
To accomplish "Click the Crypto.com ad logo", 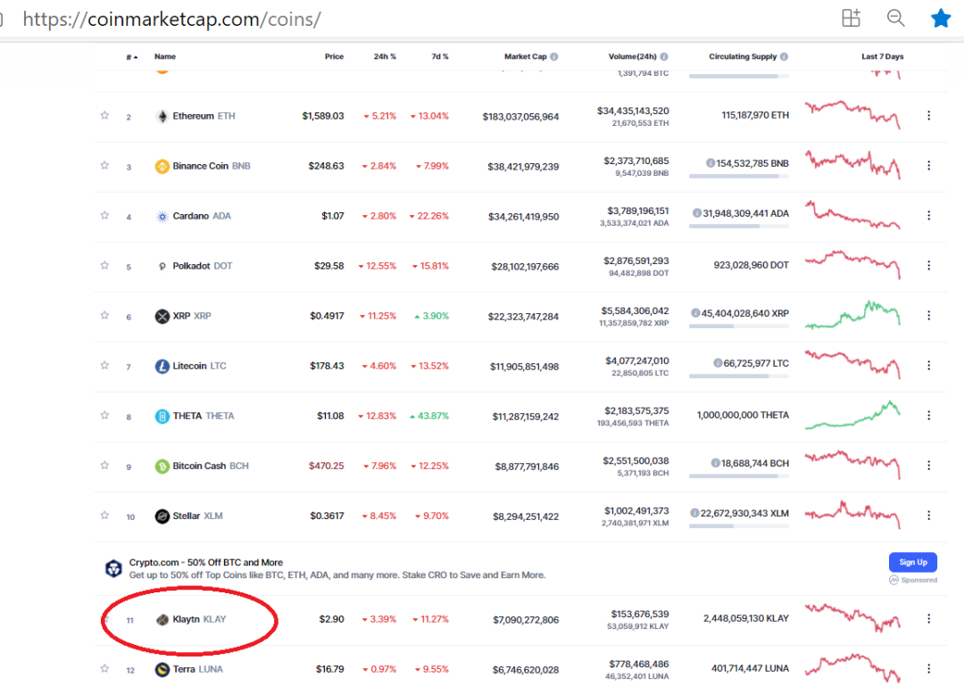I will pyautogui.click(x=113, y=569).
